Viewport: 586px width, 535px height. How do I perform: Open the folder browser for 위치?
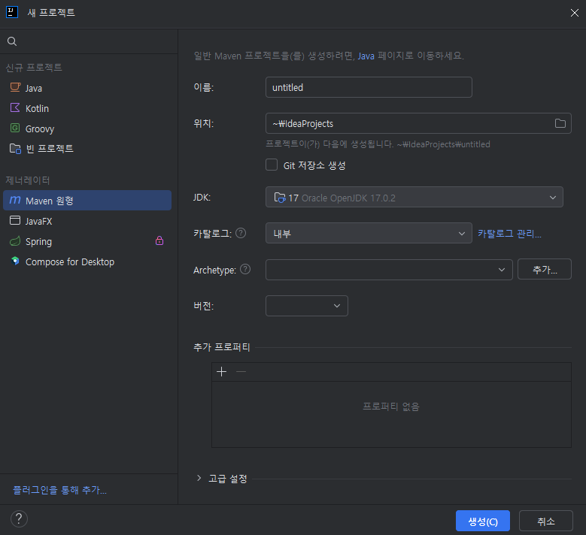coord(560,123)
